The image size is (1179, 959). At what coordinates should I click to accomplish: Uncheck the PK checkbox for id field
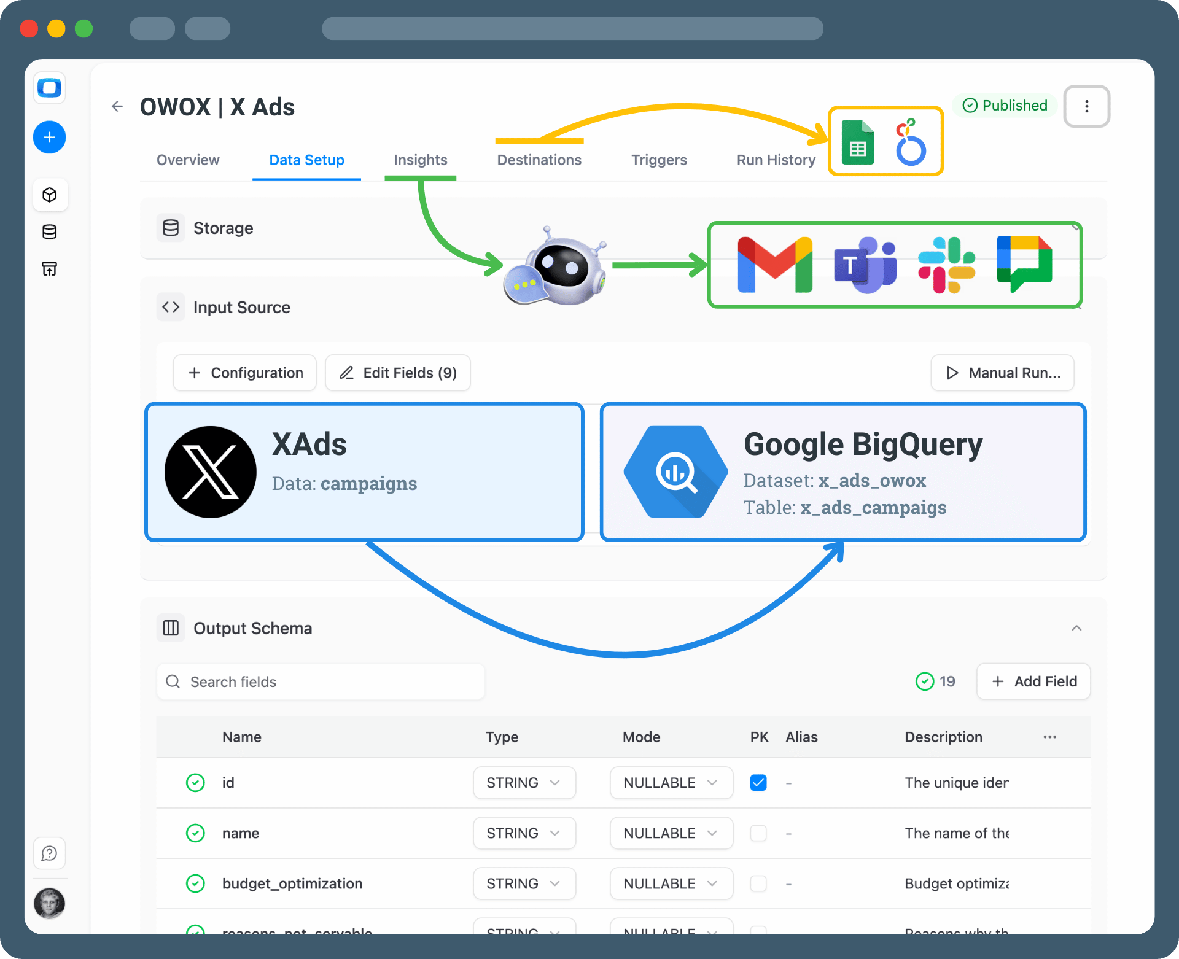(x=758, y=783)
